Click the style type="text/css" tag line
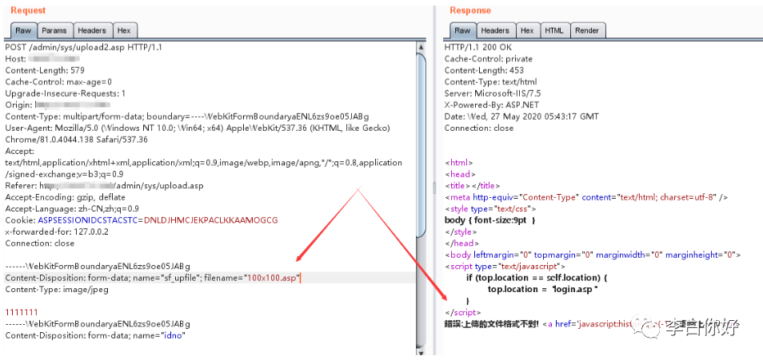The width and height of the screenshot is (763, 360). 490,209
